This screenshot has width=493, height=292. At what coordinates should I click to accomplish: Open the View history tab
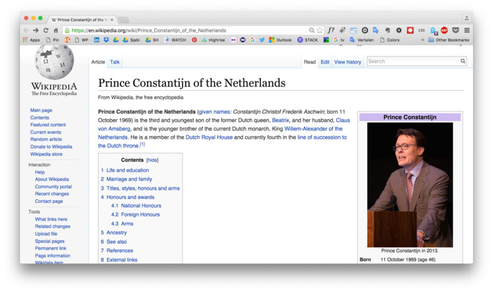(x=348, y=62)
